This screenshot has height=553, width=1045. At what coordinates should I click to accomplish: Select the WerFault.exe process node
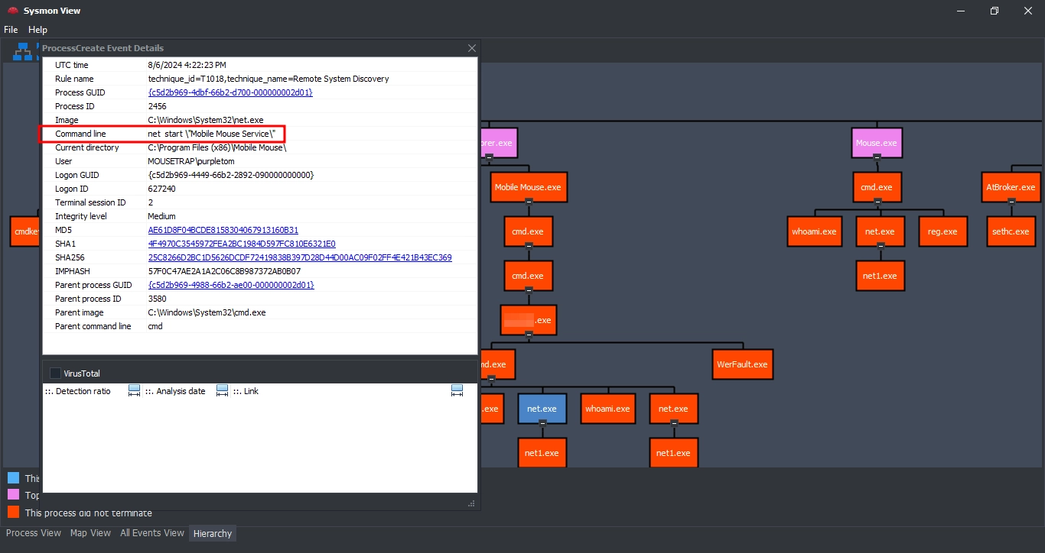[x=742, y=364]
